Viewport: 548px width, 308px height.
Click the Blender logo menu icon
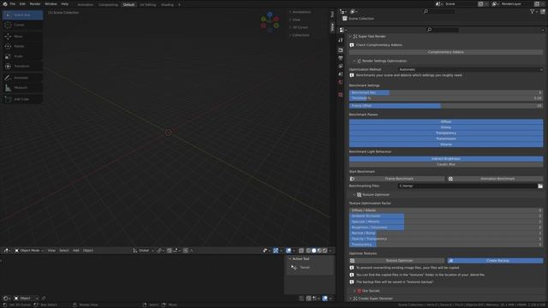click(5, 3)
